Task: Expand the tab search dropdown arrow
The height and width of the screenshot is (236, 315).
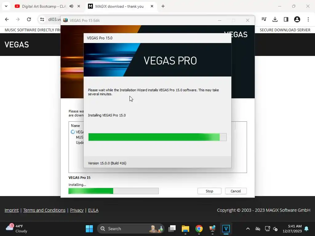Action: click(6, 6)
